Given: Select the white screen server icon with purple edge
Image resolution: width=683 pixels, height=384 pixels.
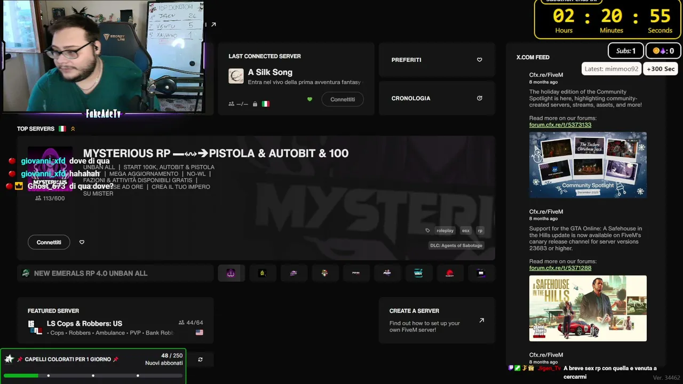Looking at the screenshot, I should (x=481, y=273).
